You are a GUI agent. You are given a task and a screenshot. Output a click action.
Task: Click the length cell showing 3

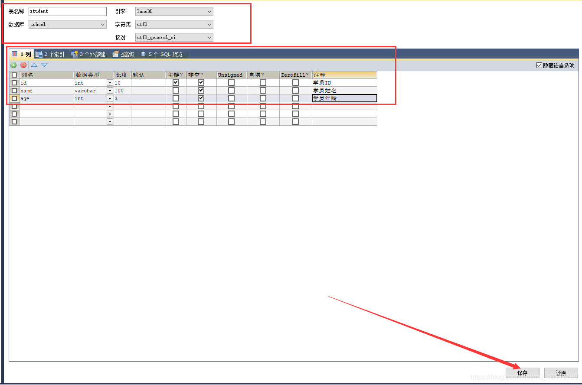pos(122,98)
